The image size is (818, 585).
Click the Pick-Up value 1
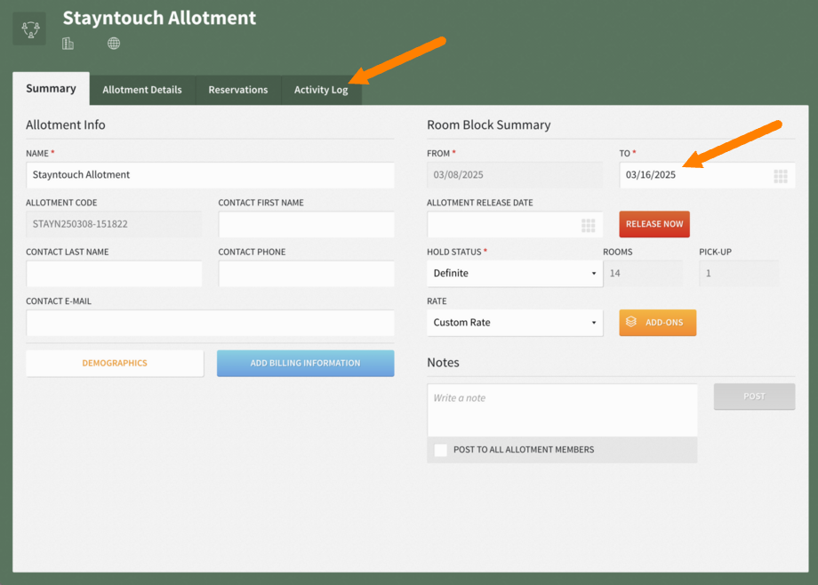click(739, 274)
